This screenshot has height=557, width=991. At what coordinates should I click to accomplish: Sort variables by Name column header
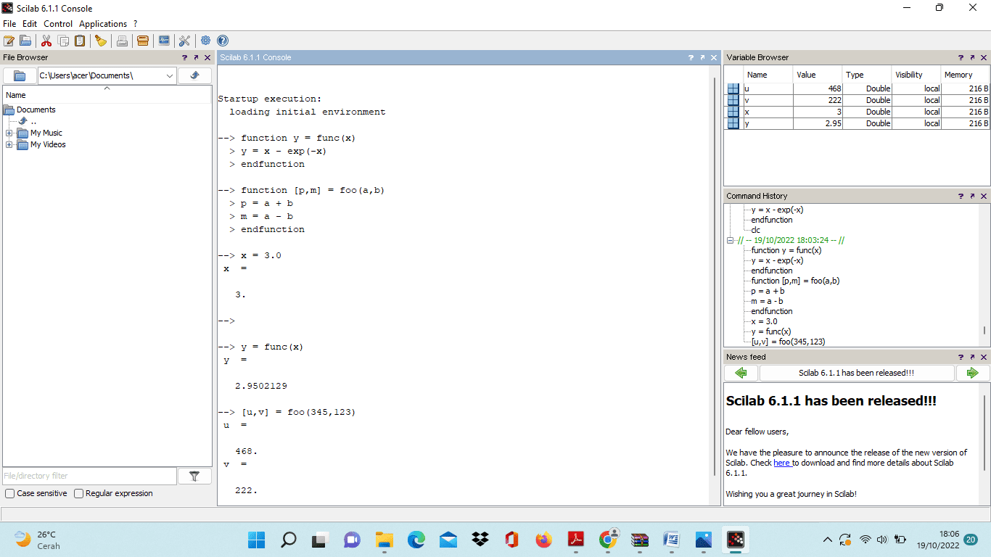pyautogui.click(x=768, y=75)
